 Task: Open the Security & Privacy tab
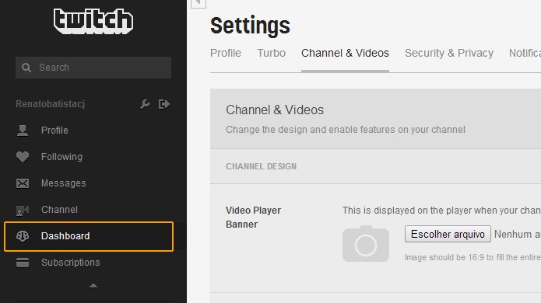click(x=449, y=53)
